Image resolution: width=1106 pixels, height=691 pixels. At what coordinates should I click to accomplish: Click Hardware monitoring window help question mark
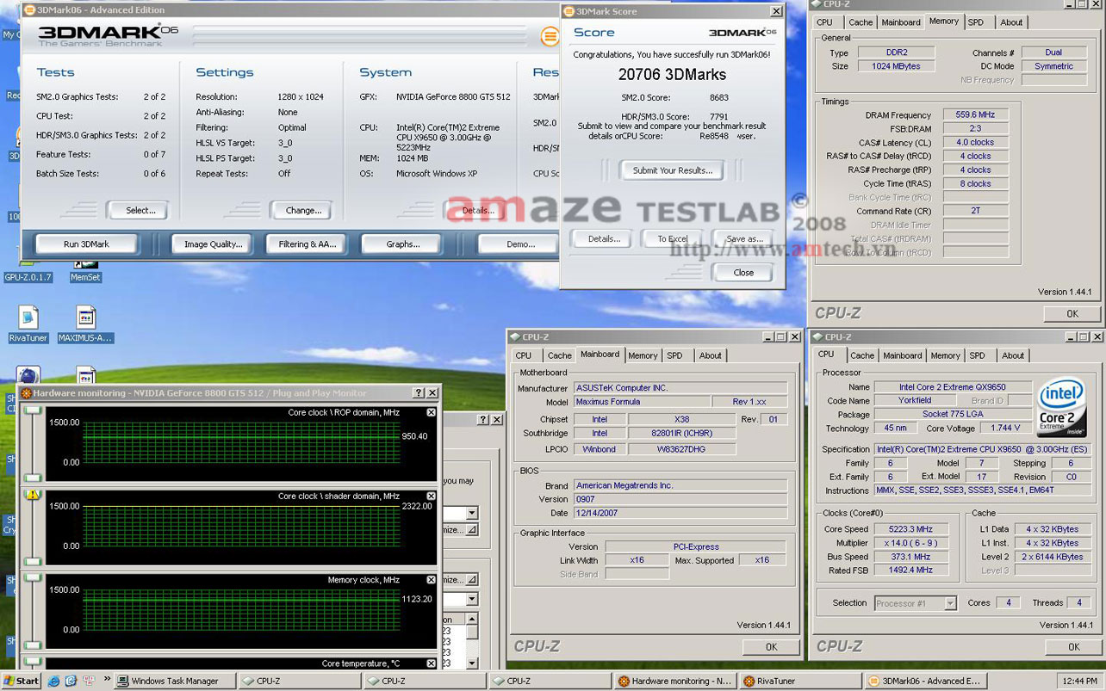pos(419,392)
